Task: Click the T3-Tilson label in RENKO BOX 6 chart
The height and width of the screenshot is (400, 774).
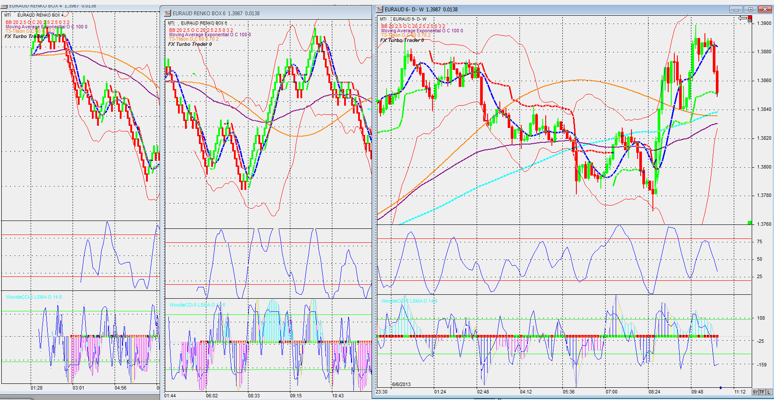Action: (194, 39)
